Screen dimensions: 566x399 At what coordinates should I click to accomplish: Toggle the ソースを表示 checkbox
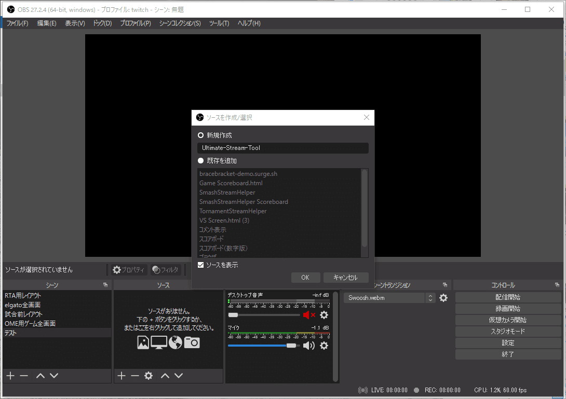coord(201,265)
